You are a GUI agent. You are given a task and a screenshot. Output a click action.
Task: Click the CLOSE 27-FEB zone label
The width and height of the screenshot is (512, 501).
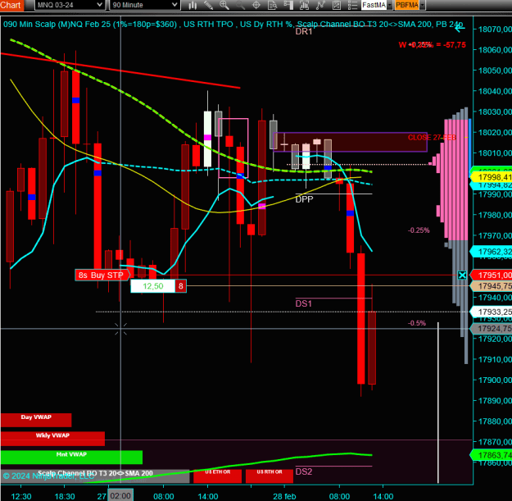point(432,138)
